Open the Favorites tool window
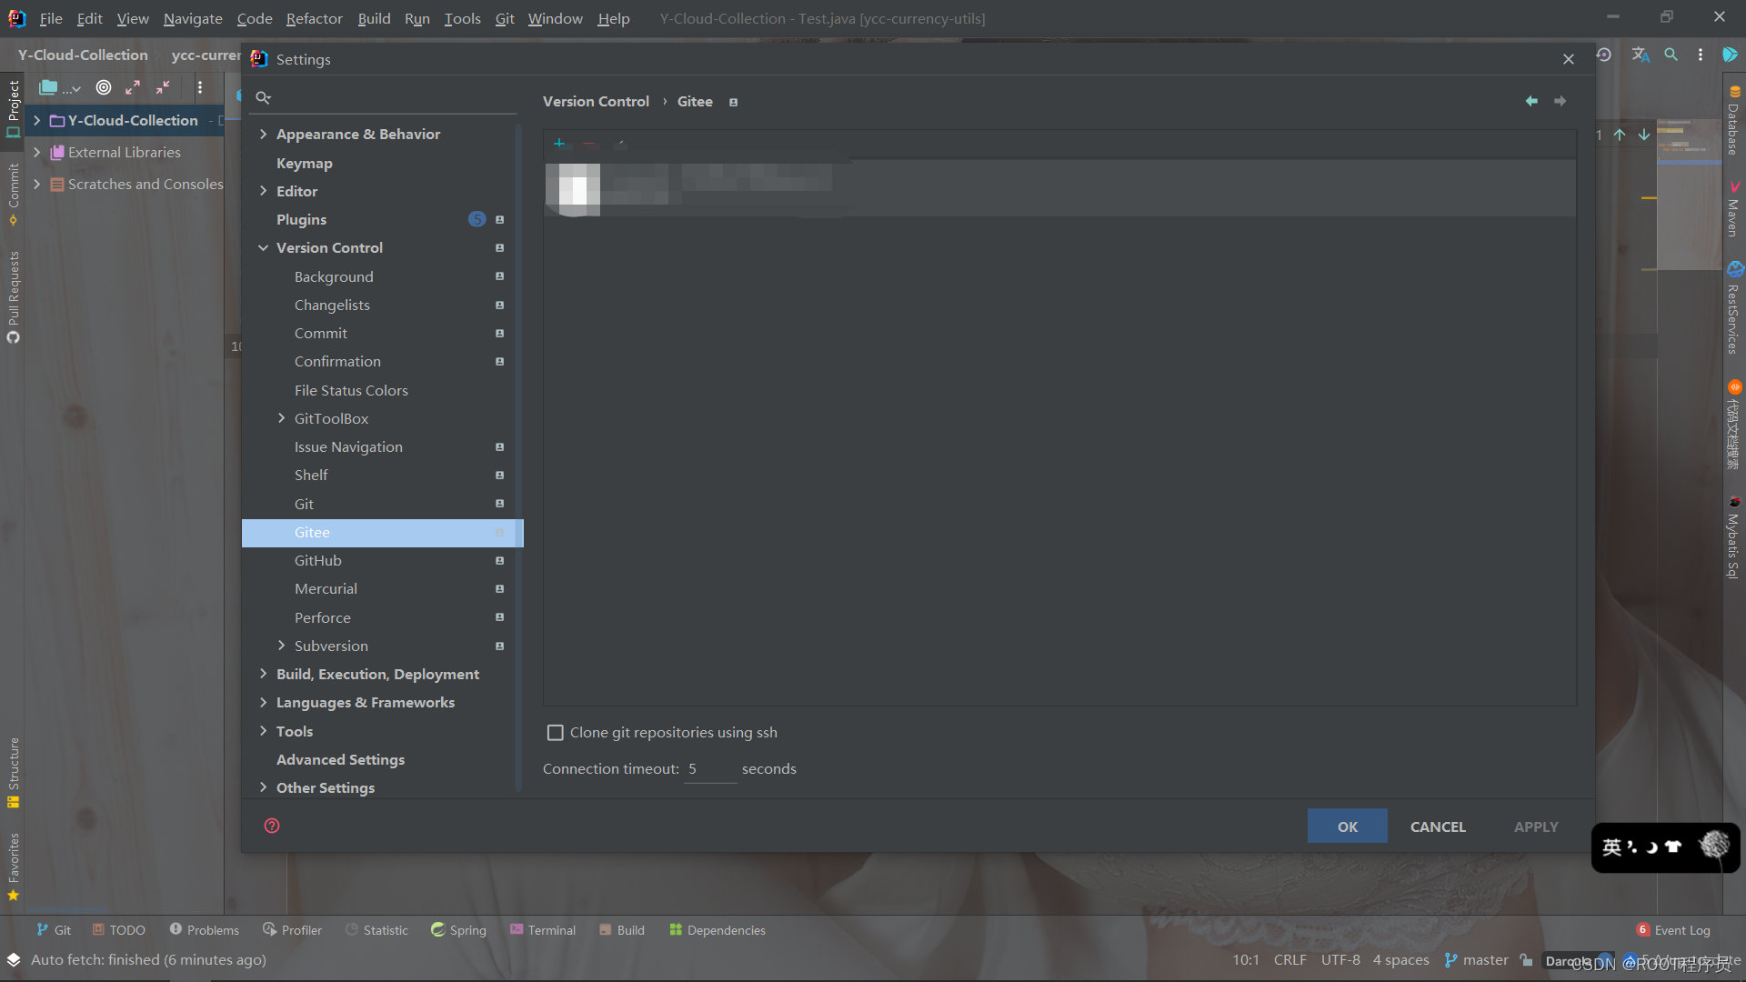Viewport: 1746px width, 982px height. [14, 866]
